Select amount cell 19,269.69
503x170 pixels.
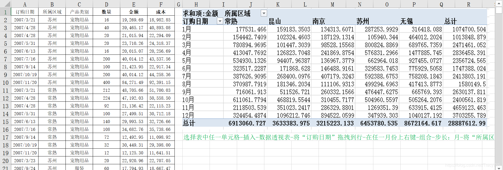pyautogui.click(x=134, y=20)
